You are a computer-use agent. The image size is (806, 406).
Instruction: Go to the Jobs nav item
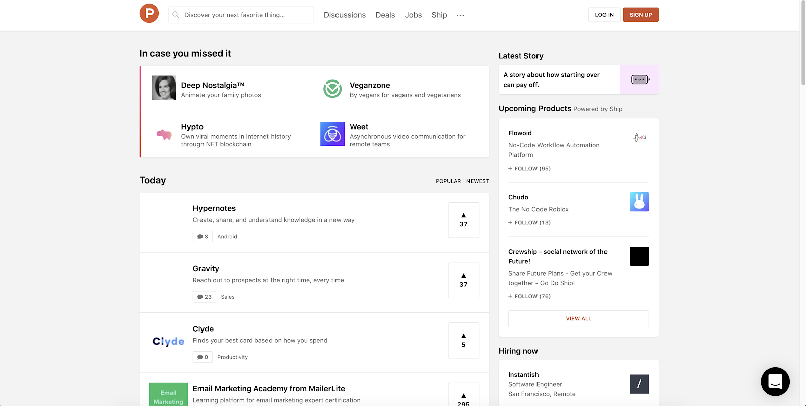pos(413,15)
